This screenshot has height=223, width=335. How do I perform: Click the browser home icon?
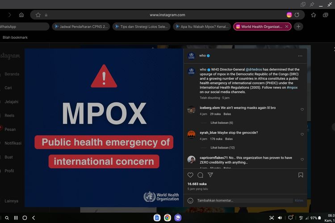(21, 15)
